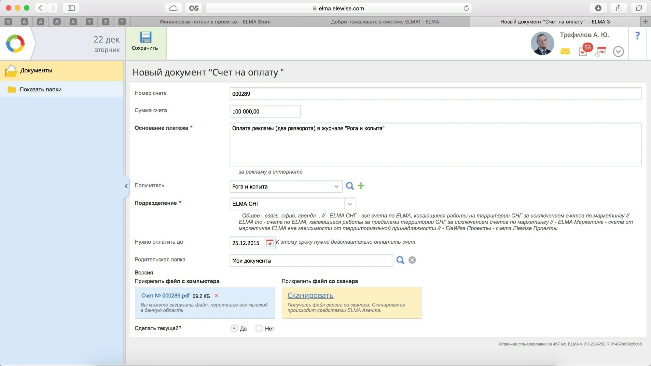The height and width of the screenshot is (366, 651).
Task: Add new recipient with green plus icon
Action: 361,186
